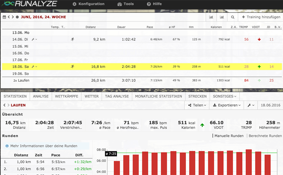
Task: Click the LAUFEN activity title
Action: click(18, 105)
